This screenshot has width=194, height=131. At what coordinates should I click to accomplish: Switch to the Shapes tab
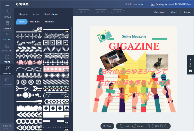tap(23, 14)
